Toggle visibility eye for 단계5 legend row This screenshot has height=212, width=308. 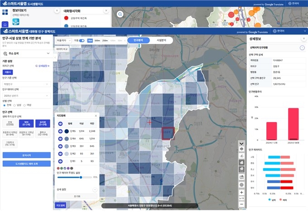click(x=60, y=131)
